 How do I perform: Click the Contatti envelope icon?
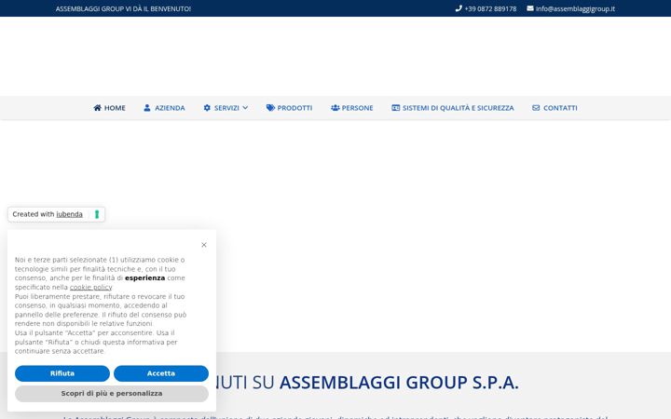click(x=536, y=108)
